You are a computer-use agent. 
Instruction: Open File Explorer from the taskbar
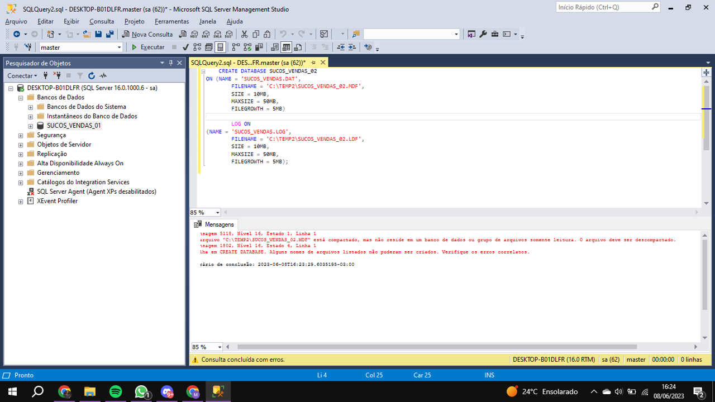pyautogui.click(x=90, y=391)
